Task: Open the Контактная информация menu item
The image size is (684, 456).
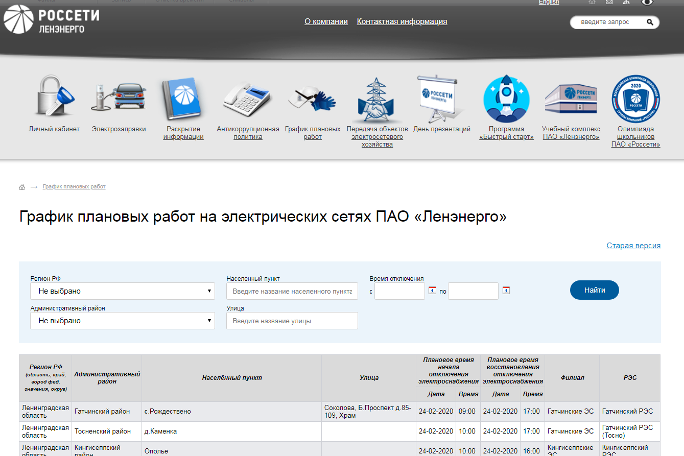Action: [402, 21]
